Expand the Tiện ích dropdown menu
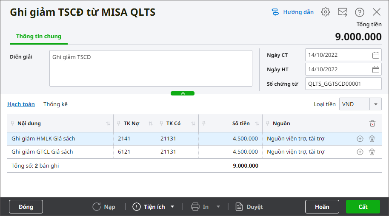Screen dimensions: 389x216 172,207
